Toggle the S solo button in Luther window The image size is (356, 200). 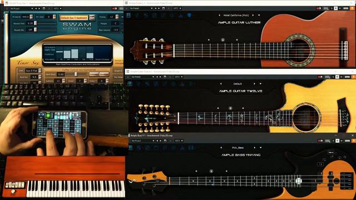[332, 8]
